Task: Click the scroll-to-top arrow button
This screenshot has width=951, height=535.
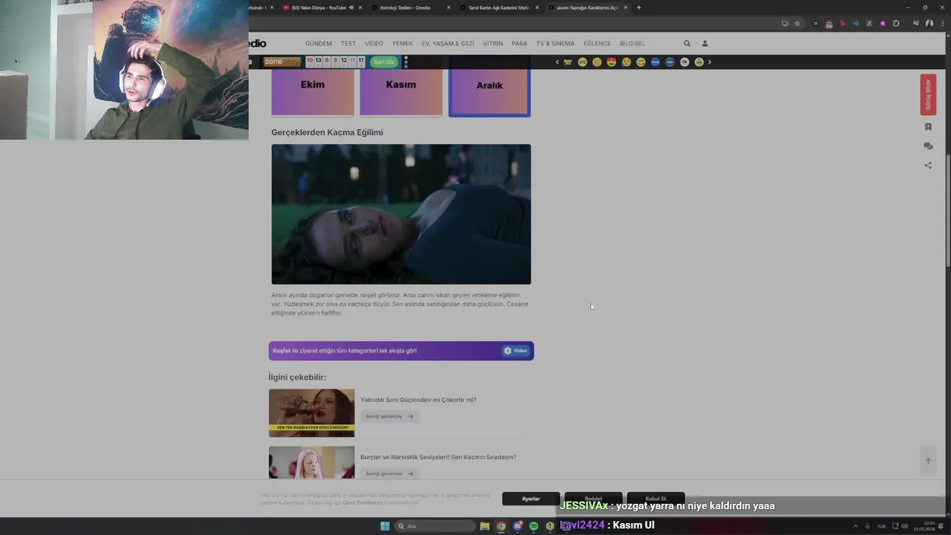Action: coord(928,461)
